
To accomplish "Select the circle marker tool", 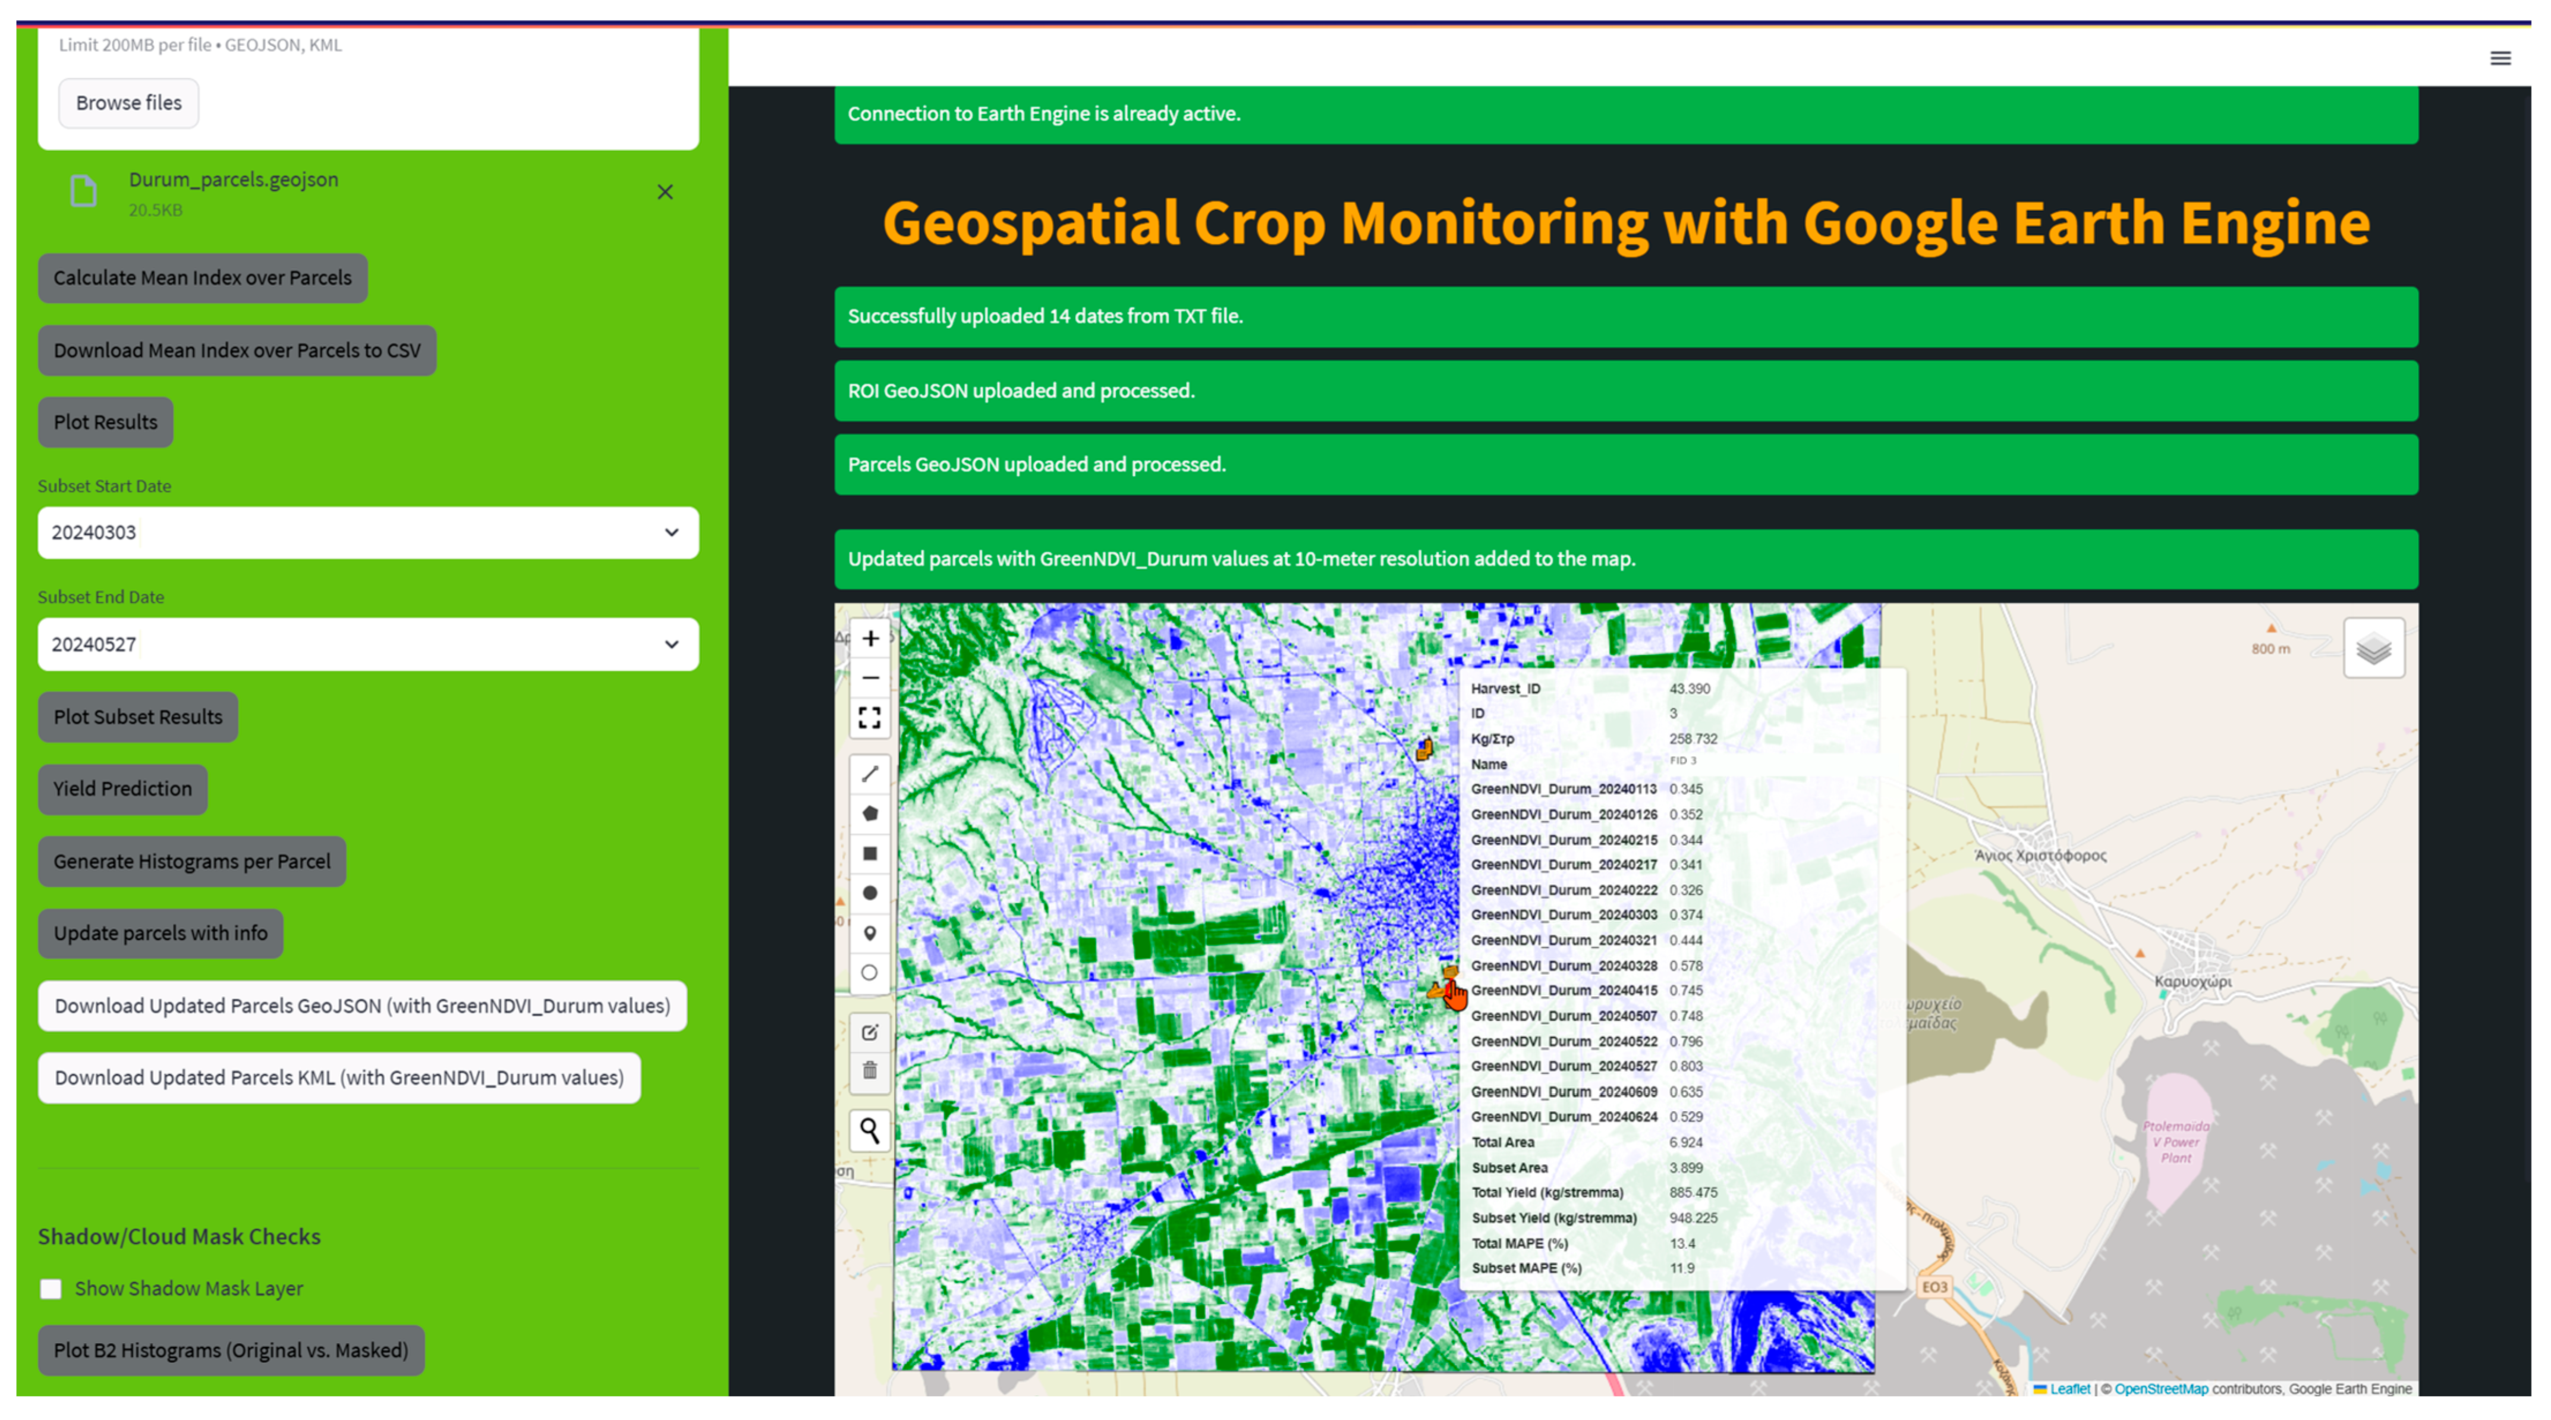I will click(870, 972).
